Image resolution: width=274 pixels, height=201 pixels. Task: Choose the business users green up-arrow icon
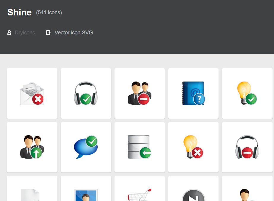(x=32, y=147)
